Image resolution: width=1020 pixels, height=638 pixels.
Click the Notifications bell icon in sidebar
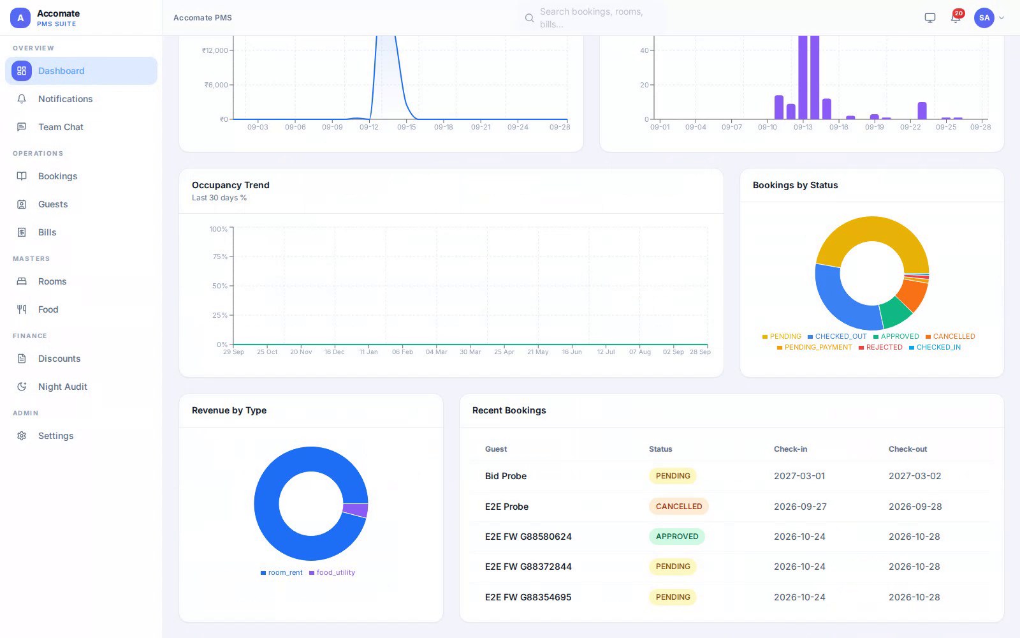click(22, 99)
